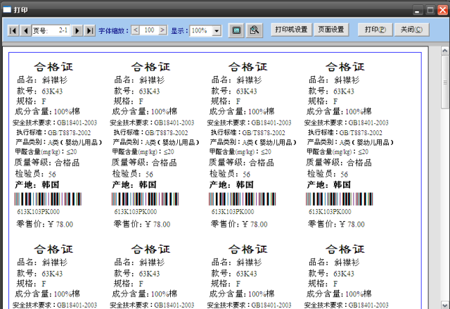This screenshot has height=309, width=450.
Task: Decrease the font scaling value
Action: (136, 31)
